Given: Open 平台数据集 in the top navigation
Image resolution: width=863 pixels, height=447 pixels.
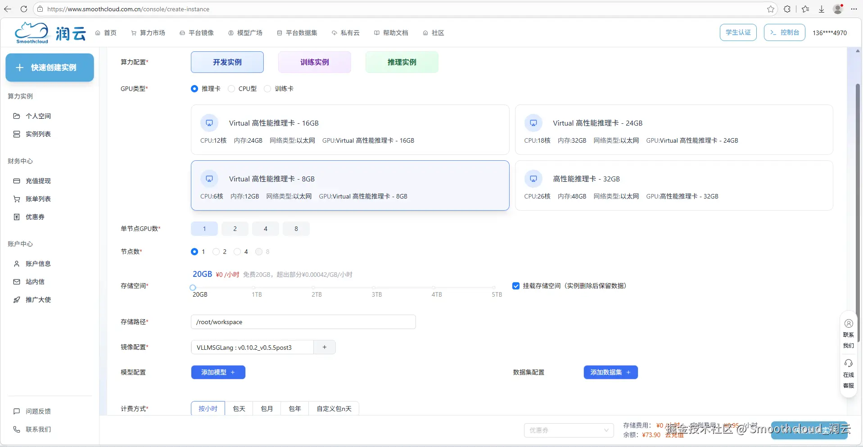Looking at the screenshot, I should pyautogui.click(x=297, y=33).
